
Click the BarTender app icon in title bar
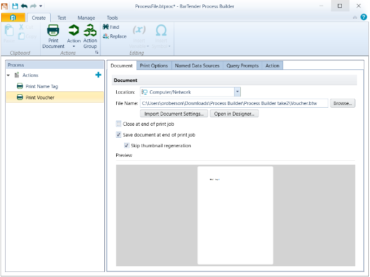[x=5, y=6]
